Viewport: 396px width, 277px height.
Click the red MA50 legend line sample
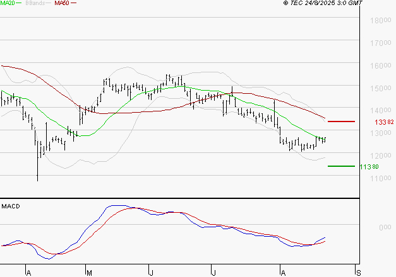tap(74, 4)
